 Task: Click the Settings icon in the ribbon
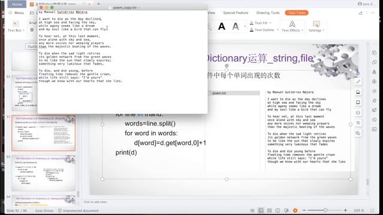tap(317, 24)
